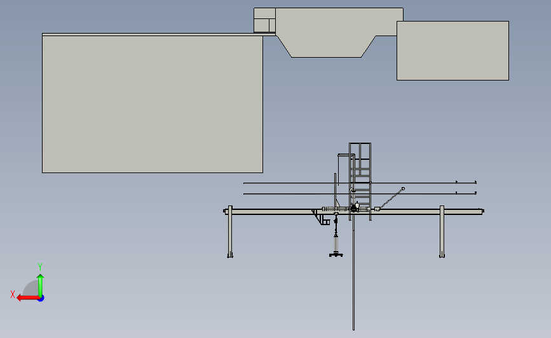This screenshot has height=338, width=551.
Task: Select the triangular bracket hanging under the beam
Action: point(320,217)
